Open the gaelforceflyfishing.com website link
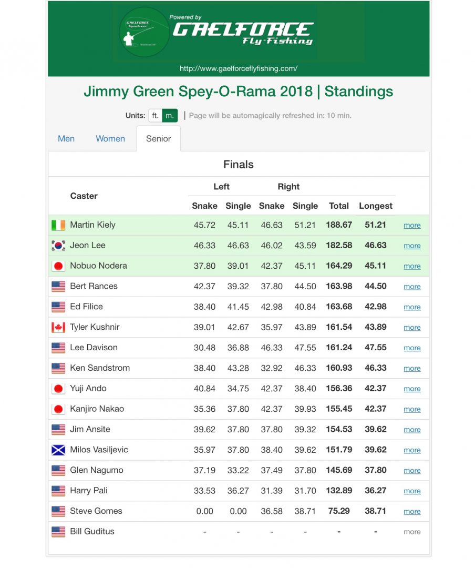475x568 pixels. [x=239, y=68]
